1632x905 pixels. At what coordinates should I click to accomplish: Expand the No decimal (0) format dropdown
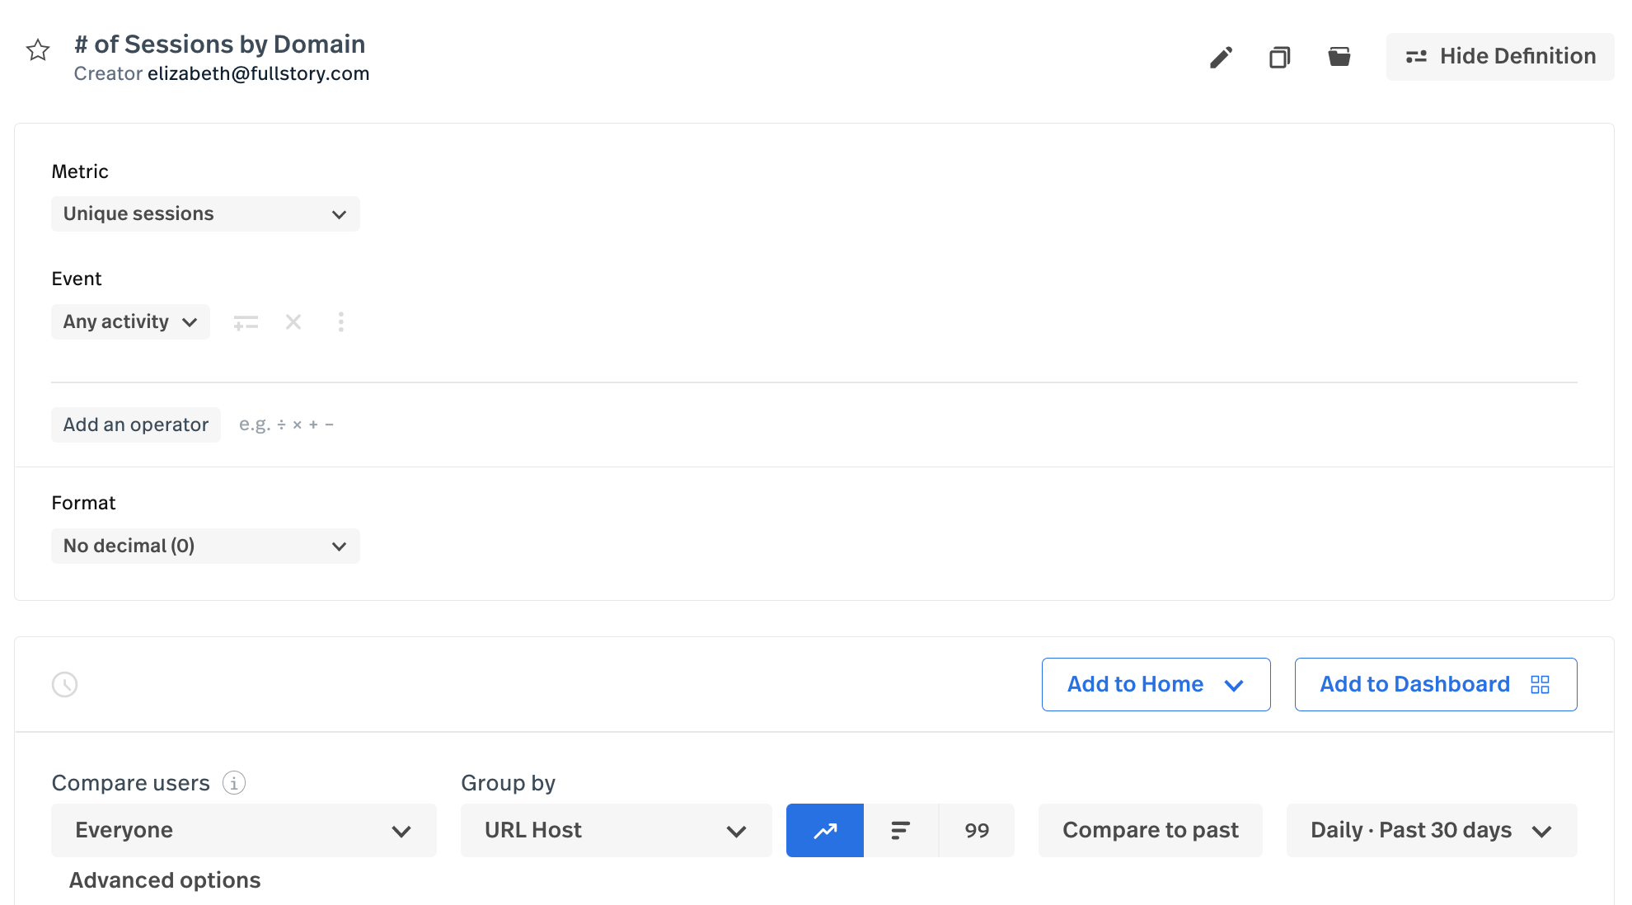point(205,546)
